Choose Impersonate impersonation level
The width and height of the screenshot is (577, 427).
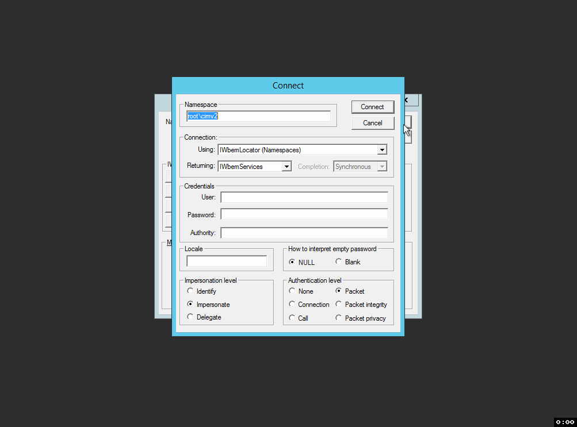click(x=190, y=305)
